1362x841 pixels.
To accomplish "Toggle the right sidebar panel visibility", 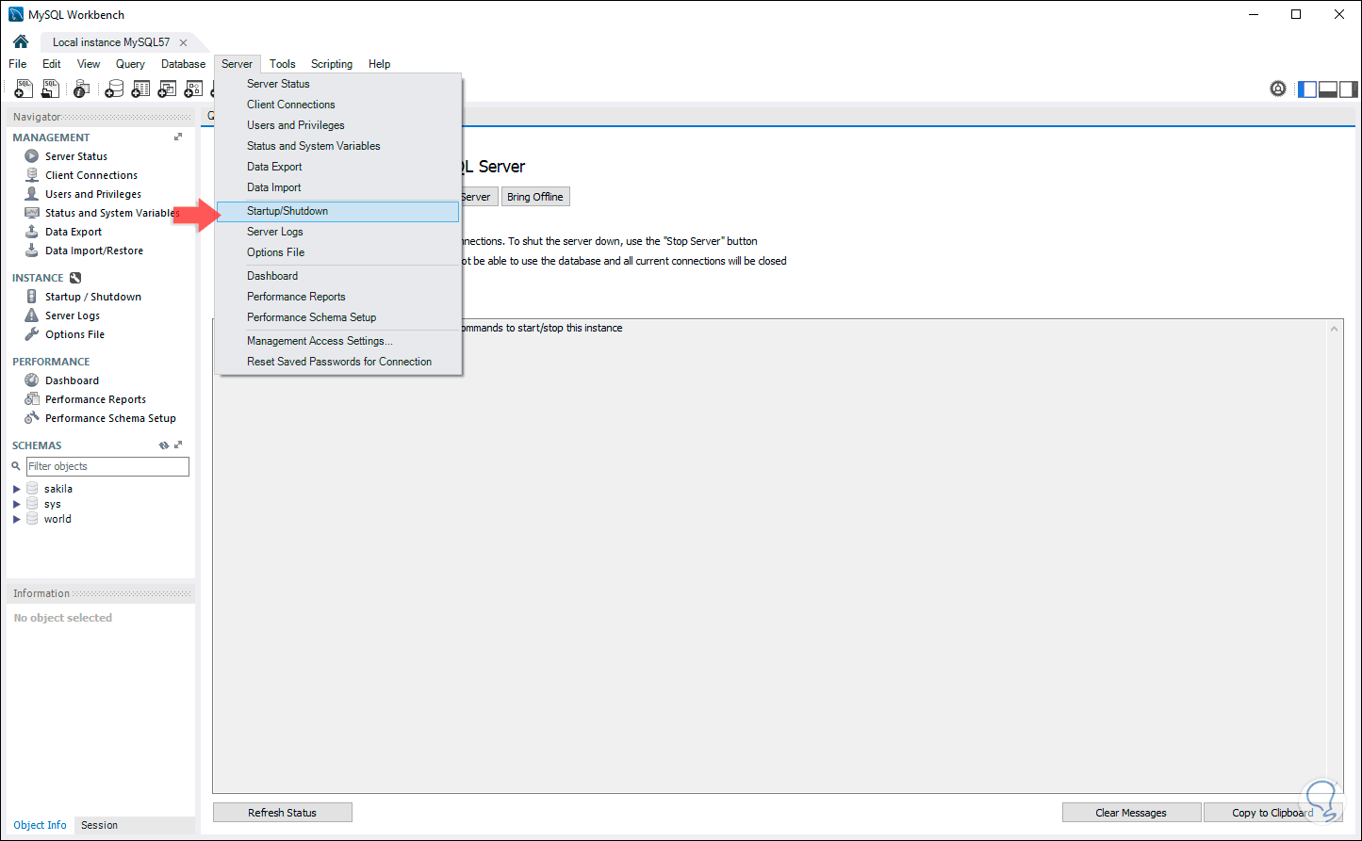I will [1349, 89].
